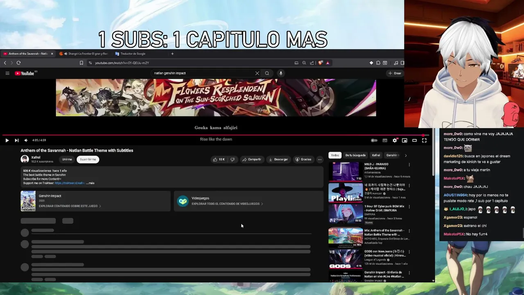The width and height of the screenshot is (524, 295).
Task: Open the Crear create menu
Action: pyautogui.click(x=395, y=73)
